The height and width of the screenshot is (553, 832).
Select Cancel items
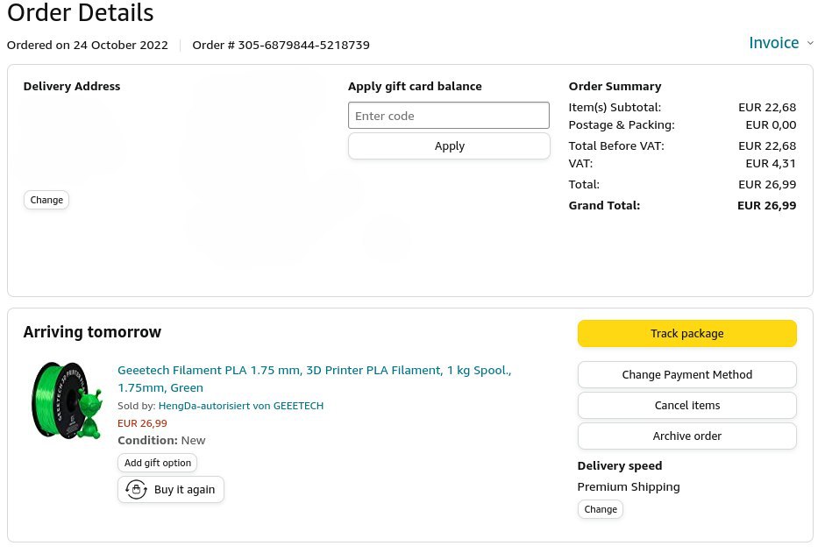tap(686, 405)
